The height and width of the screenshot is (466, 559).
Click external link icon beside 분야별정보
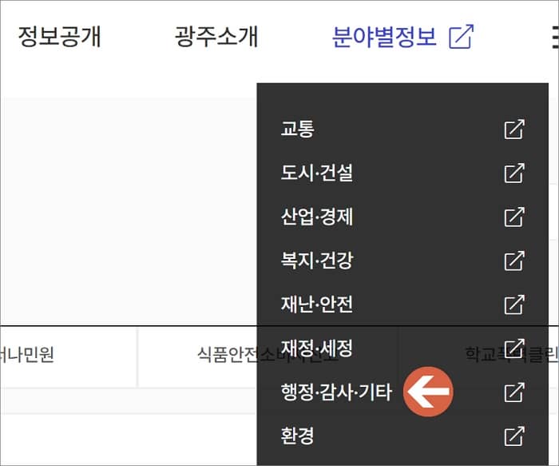[x=462, y=37]
